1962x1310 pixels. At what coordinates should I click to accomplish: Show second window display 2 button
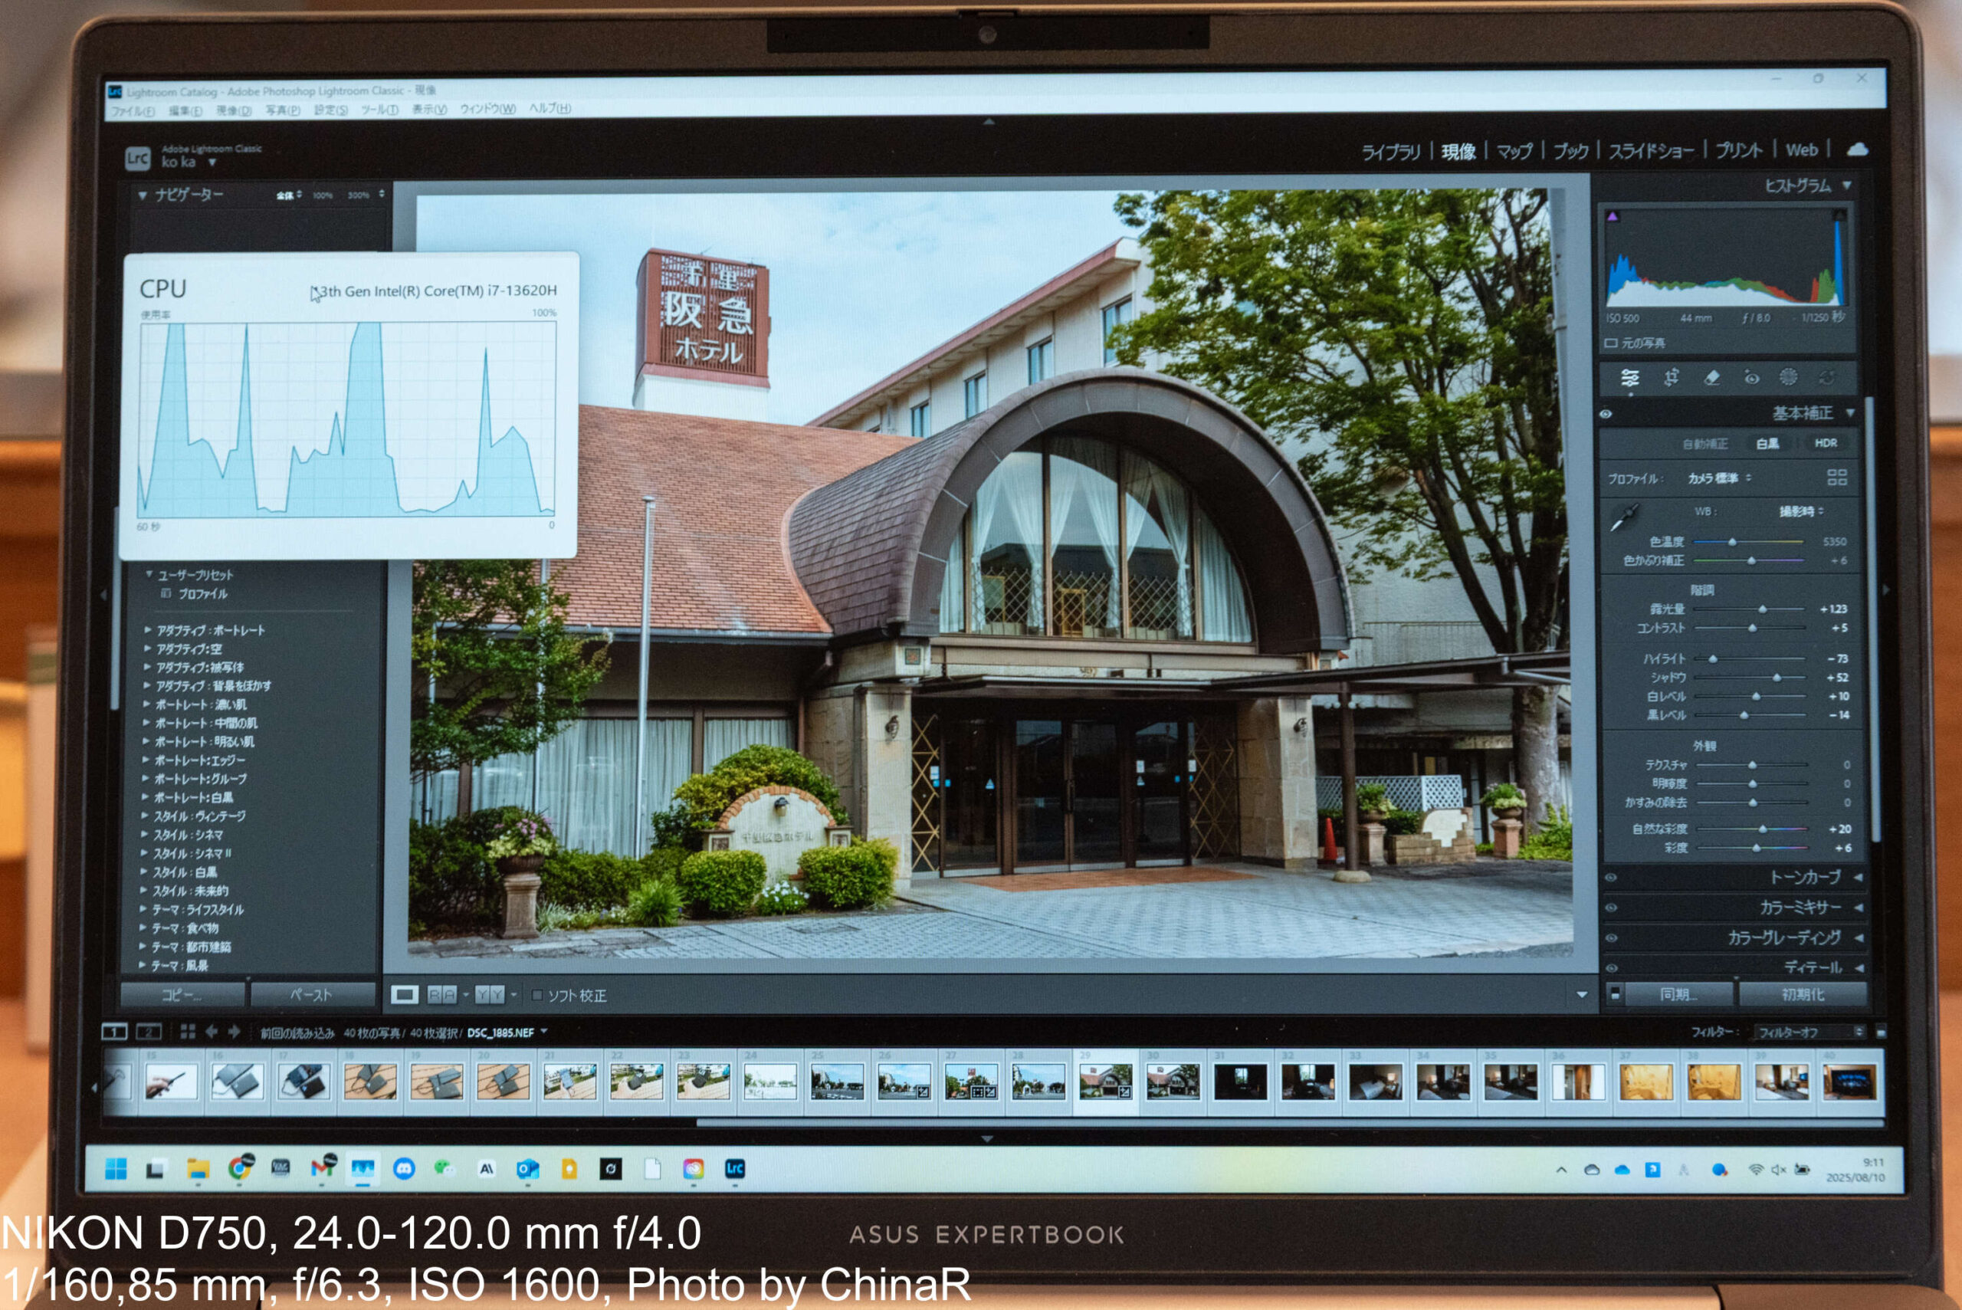[x=149, y=1032]
